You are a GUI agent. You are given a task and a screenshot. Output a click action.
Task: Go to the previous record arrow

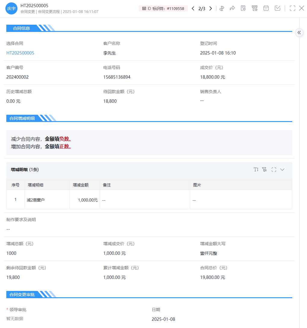[193, 8]
